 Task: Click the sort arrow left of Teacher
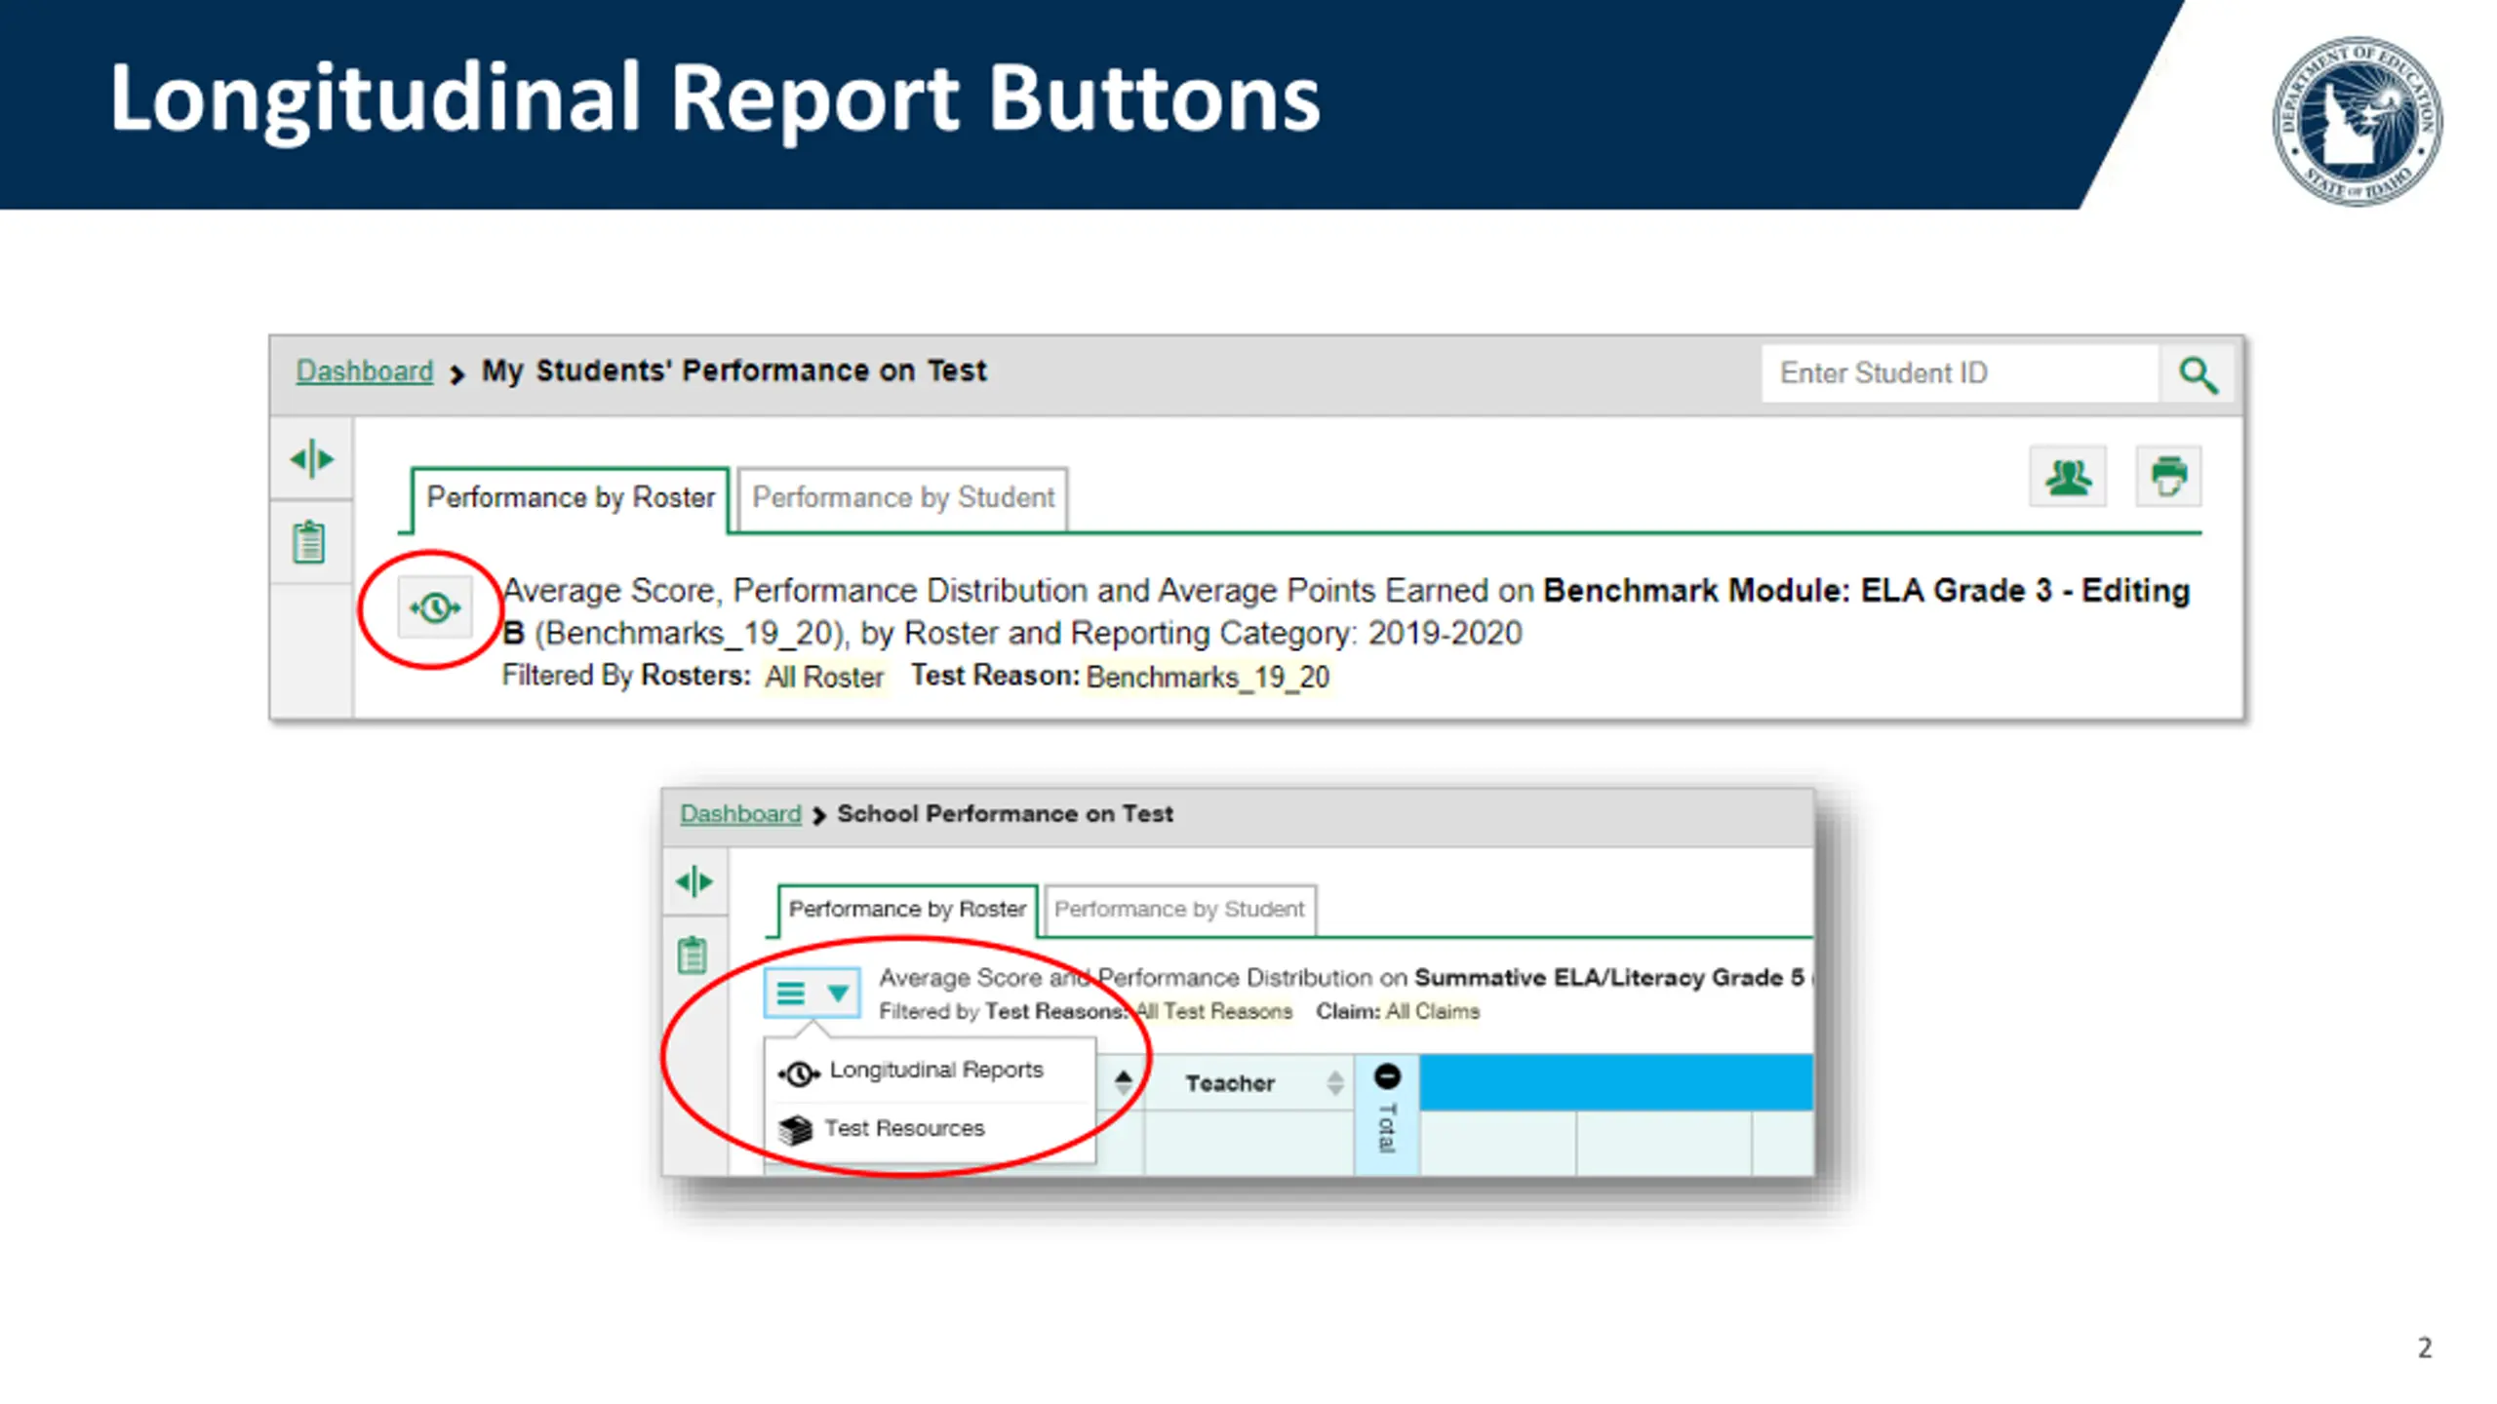coord(1123,1081)
